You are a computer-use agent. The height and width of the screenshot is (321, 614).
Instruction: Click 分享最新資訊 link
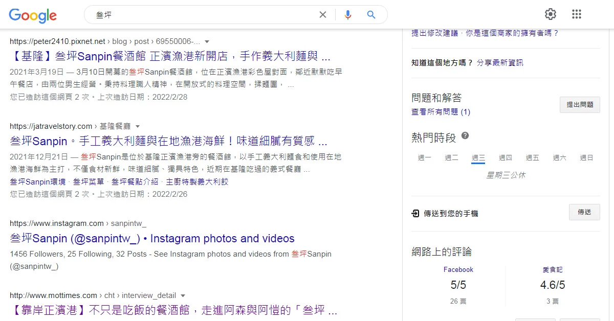(500, 63)
